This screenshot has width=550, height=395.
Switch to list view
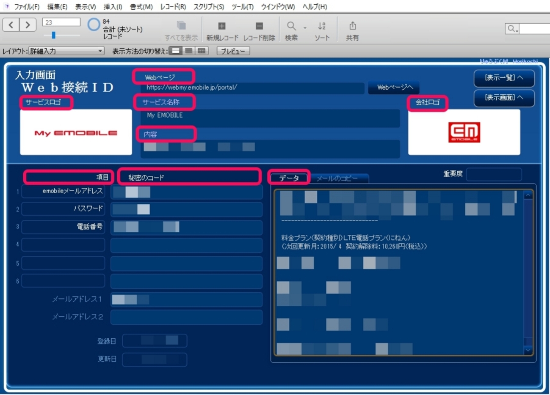click(188, 51)
